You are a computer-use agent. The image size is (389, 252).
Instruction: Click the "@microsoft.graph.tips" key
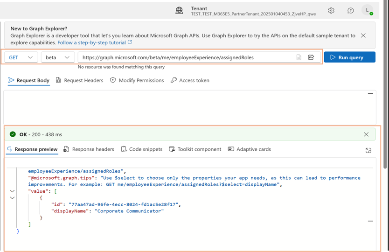click(x=61, y=178)
